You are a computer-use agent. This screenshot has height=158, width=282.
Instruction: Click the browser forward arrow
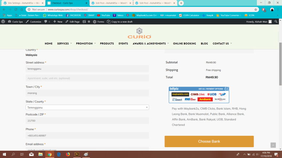pos(10,9)
